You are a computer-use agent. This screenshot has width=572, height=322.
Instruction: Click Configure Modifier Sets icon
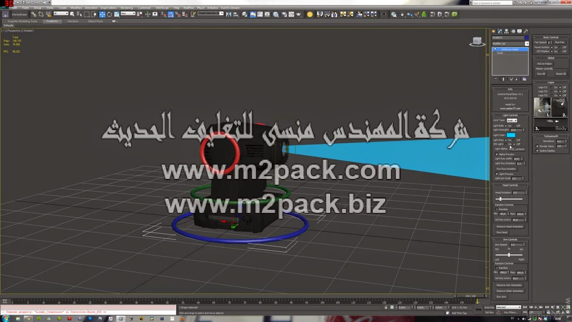525,79
